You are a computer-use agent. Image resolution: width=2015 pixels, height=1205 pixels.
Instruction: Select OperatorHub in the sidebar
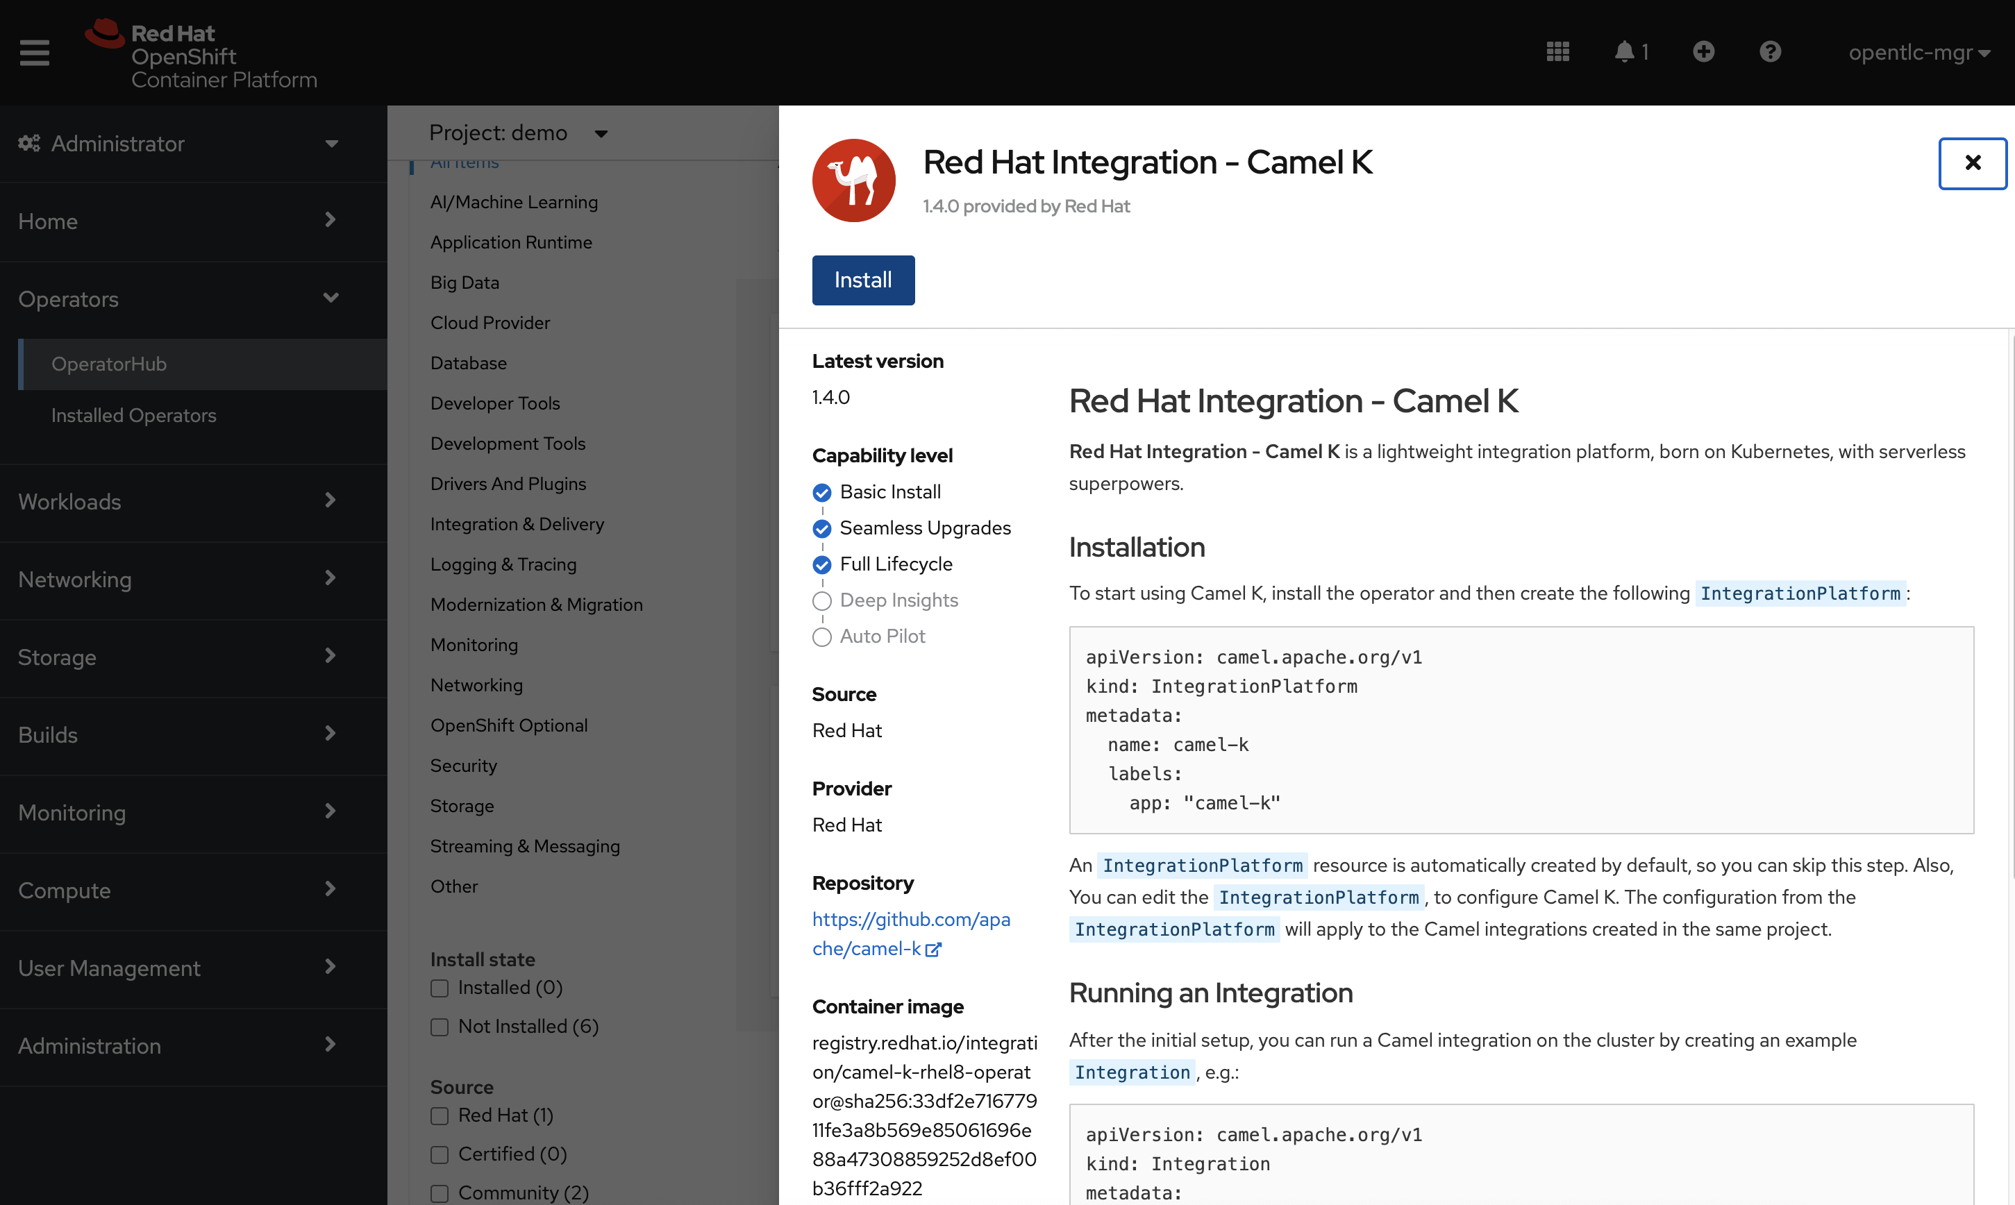pos(203,364)
